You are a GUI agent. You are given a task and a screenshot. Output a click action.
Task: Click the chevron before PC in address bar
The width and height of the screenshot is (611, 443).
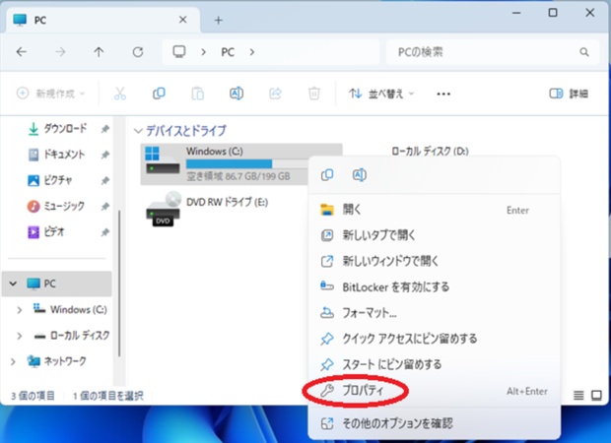point(203,52)
